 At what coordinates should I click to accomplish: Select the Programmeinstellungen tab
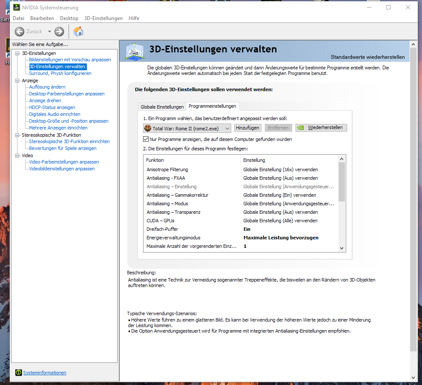[212, 106]
